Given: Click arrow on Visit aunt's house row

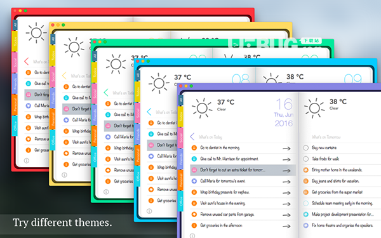Looking at the screenshot, I should [x=287, y=204].
